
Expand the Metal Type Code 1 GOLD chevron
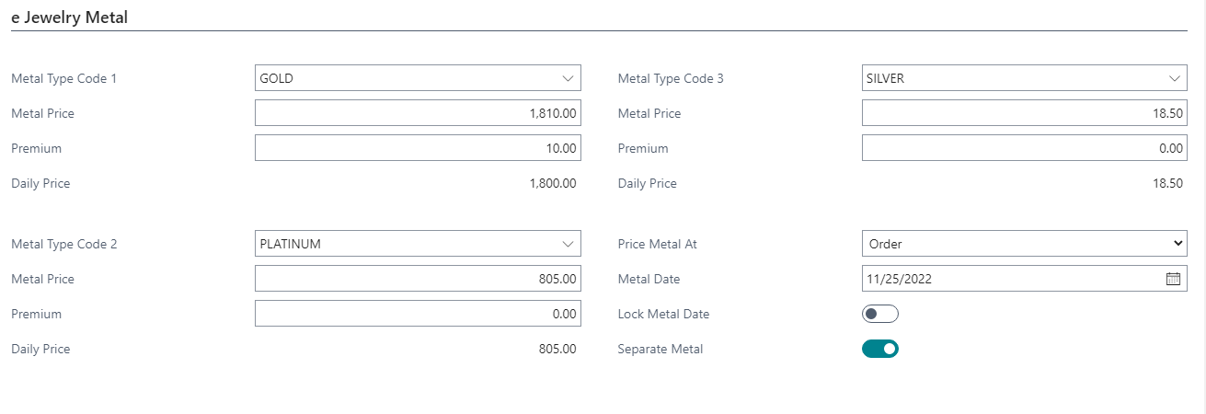567,78
